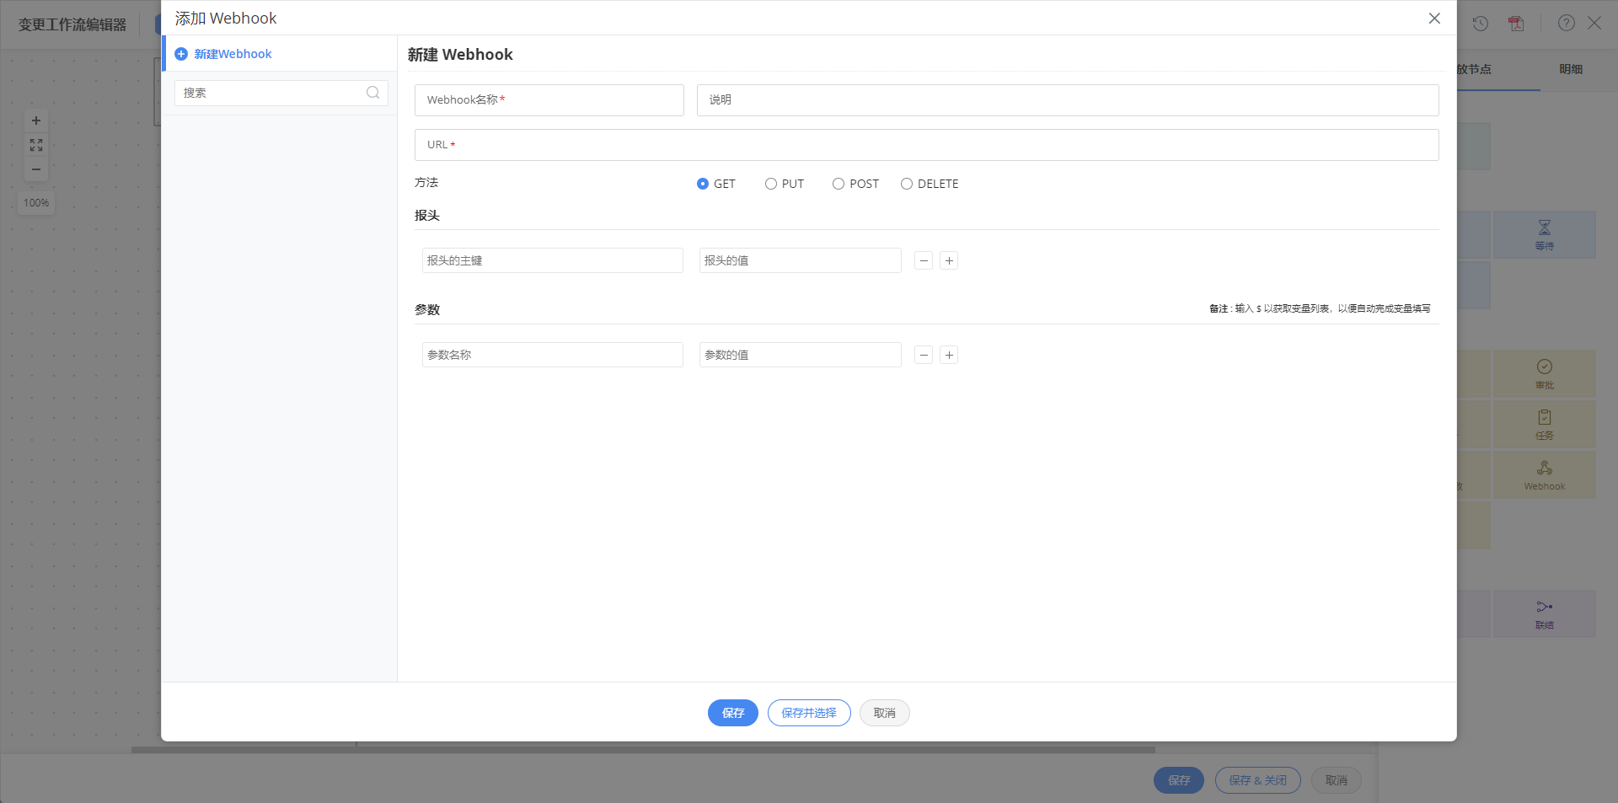Zoom out on the workflow canvas
Viewport: 1618px width, 803px height.
tap(36, 169)
